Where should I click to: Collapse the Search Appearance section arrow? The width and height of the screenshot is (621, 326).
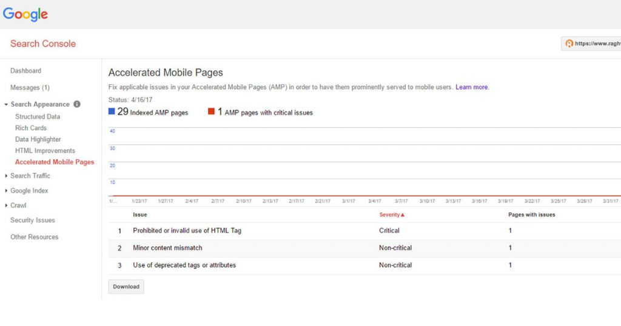click(6, 104)
